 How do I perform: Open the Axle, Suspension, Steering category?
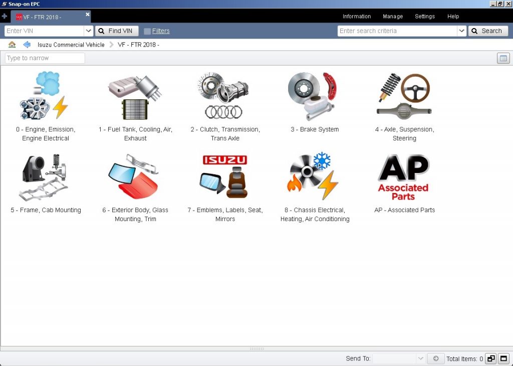[404, 95]
